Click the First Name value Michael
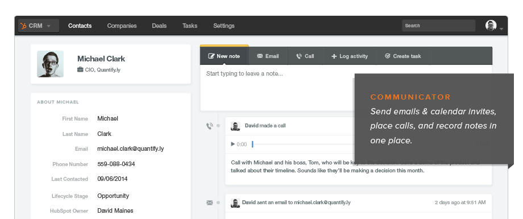Viewport: 523px width, 219px height. (x=108, y=118)
